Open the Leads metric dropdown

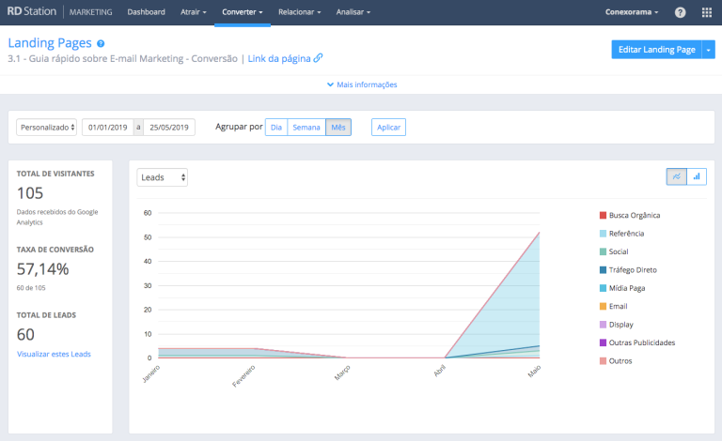click(x=162, y=176)
